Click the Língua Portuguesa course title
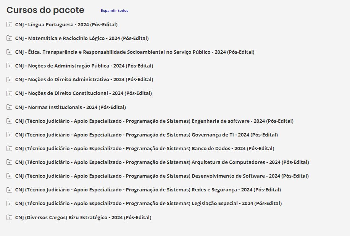This screenshot has width=350, height=236. [x=66, y=25]
